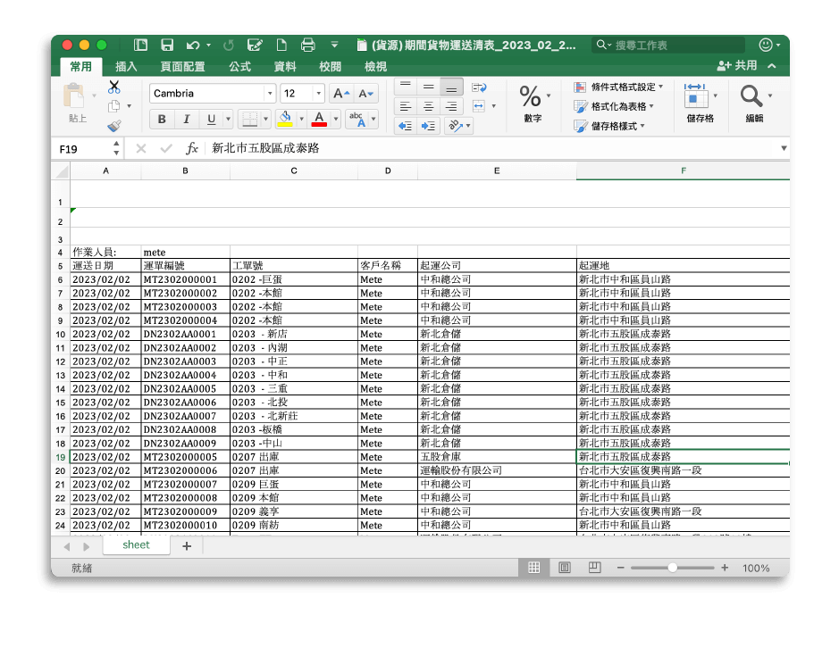Open the 插入 ribbon tab
Image resolution: width=839 pixels, height=648 pixels.
coord(126,67)
